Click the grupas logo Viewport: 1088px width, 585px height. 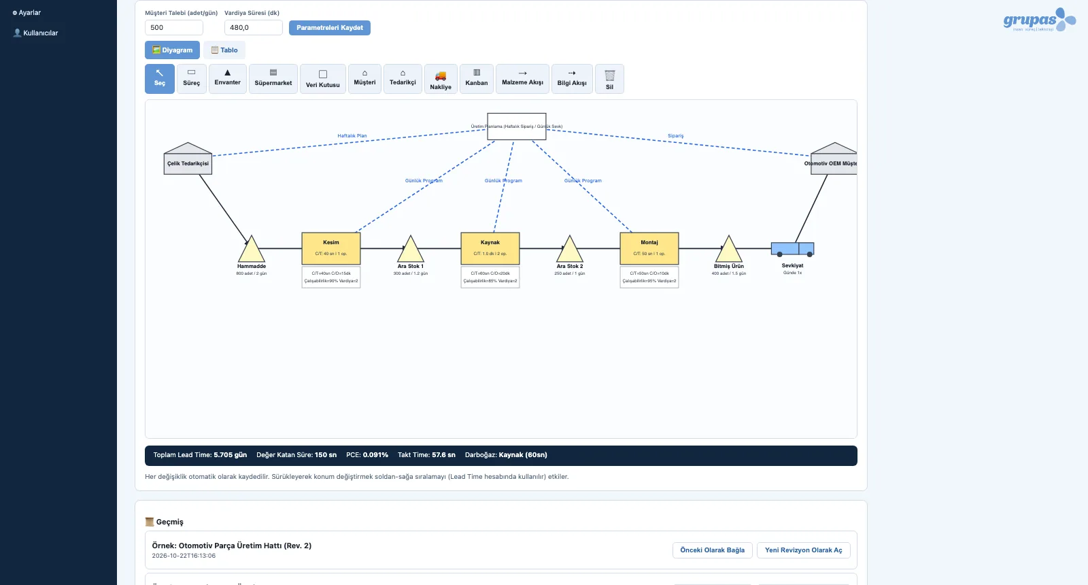coord(1040,20)
